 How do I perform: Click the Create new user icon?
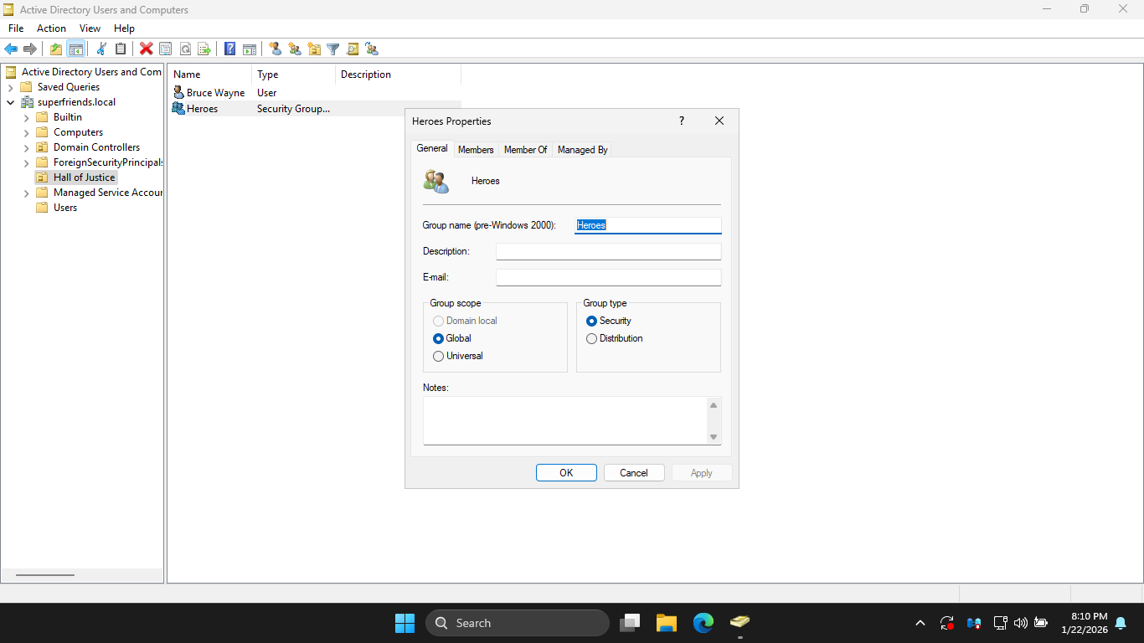[275, 49]
